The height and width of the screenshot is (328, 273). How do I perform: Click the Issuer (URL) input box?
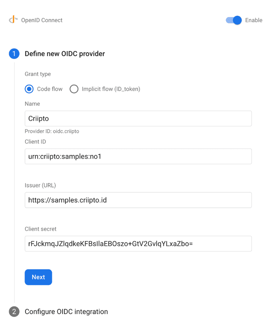coord(138,200)
